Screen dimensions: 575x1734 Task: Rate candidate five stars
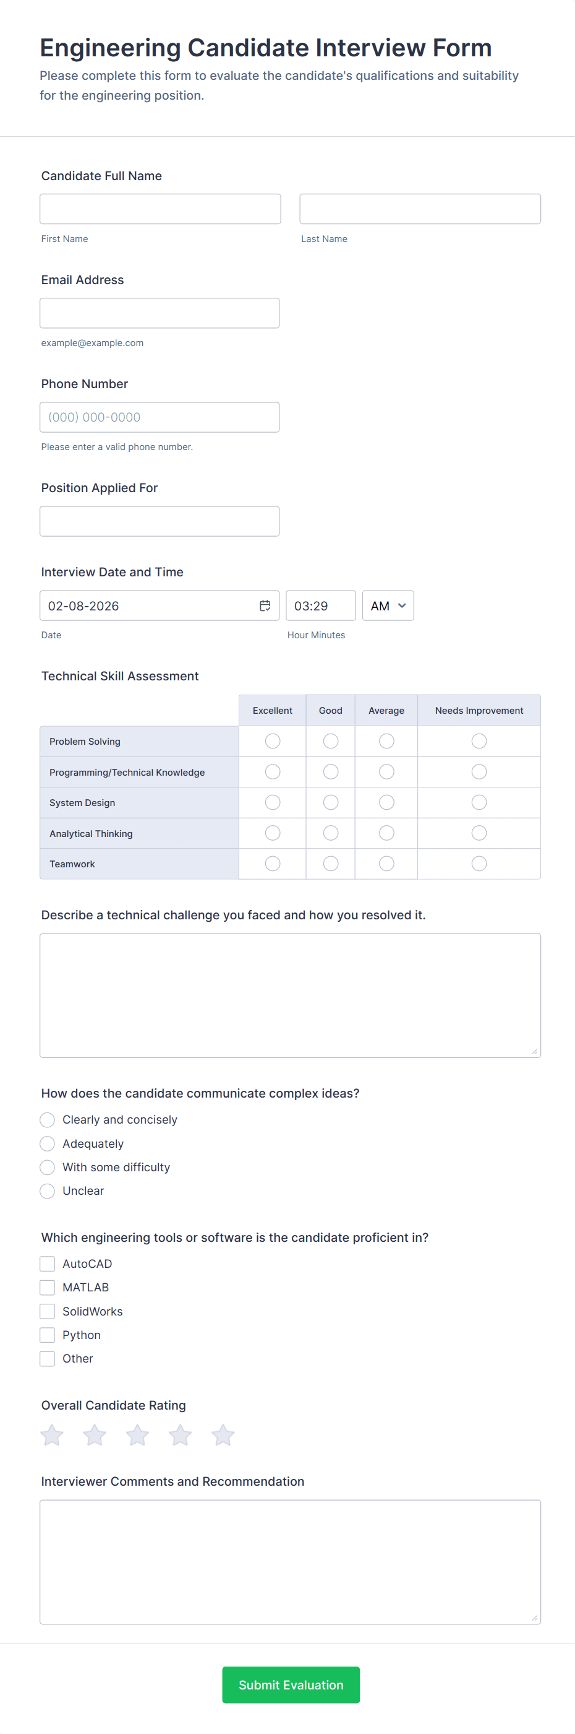tap(223, 1434)
